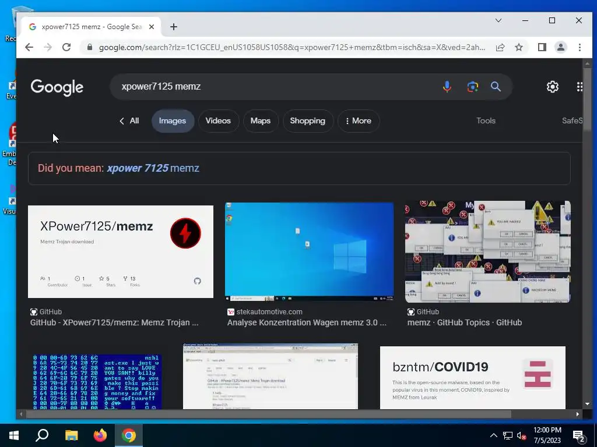This screenshot has height=447, width=597.
Task: Follow suggestion 'xpower 7125 memz'
Action: tap(153, 168)
